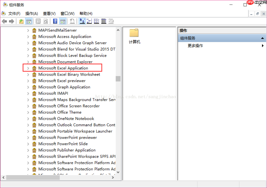Select Microsoft PowerPoint previewer item
The width and height of the screenshot is (267, 188).
coord(68,138)
